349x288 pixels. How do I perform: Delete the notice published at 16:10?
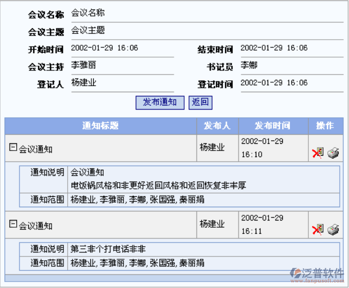pos(317,153)
